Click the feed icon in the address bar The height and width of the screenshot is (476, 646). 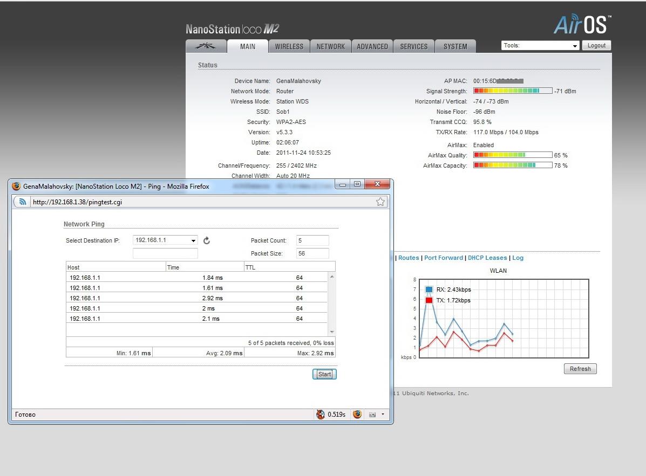coord(22,202)
